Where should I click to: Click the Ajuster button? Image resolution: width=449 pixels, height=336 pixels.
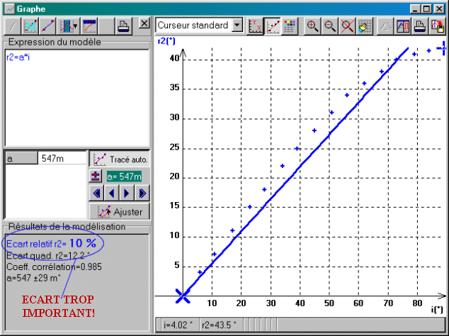coord(119,211)
